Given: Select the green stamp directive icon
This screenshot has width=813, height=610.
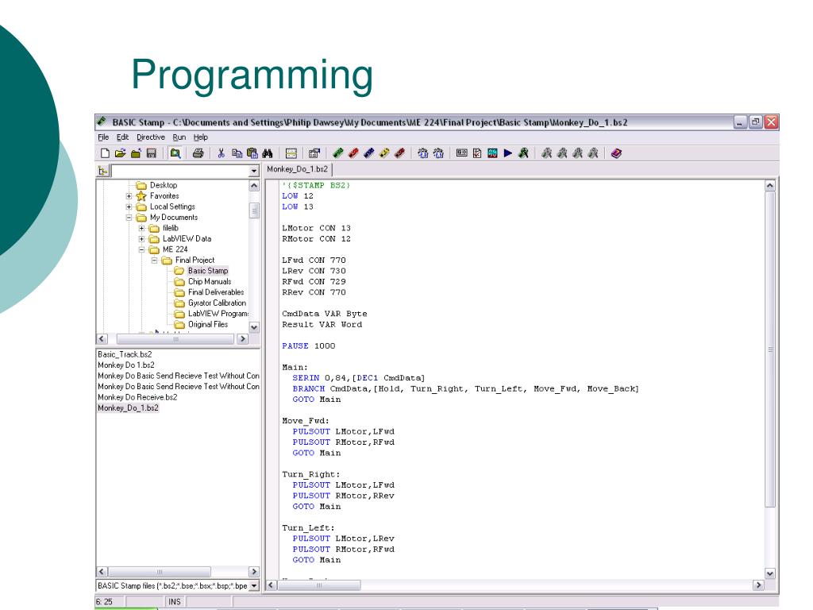Looking at the screenshot, I should 338,153.
